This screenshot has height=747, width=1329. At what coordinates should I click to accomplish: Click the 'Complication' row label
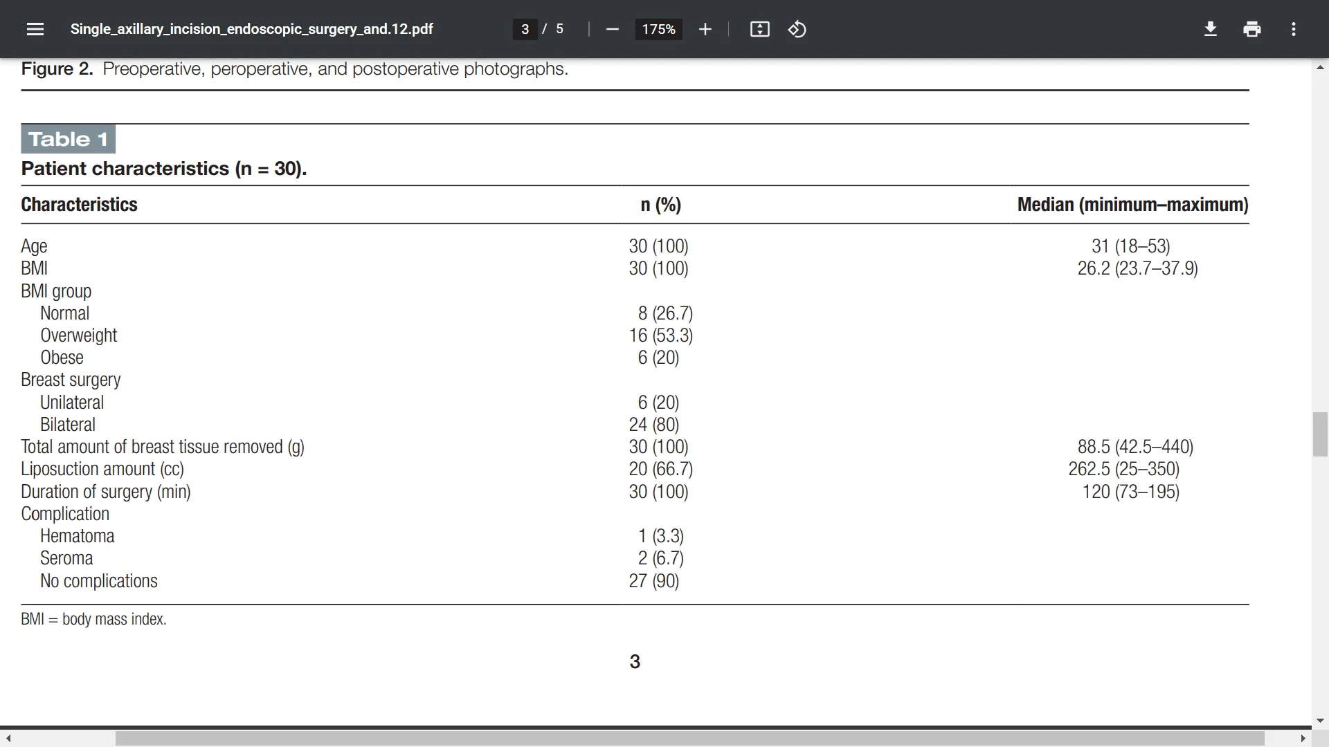(x=65, y=514)
